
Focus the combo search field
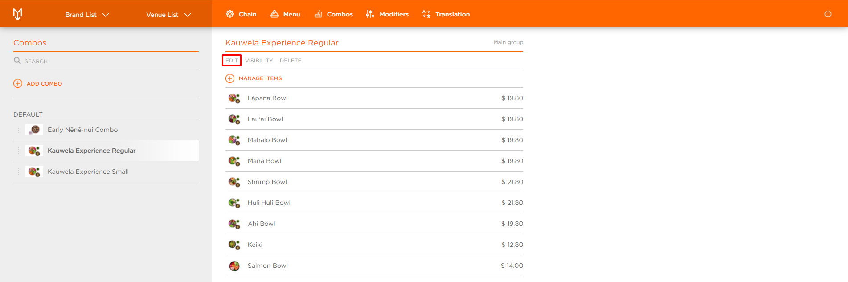(x=106, y=61)
